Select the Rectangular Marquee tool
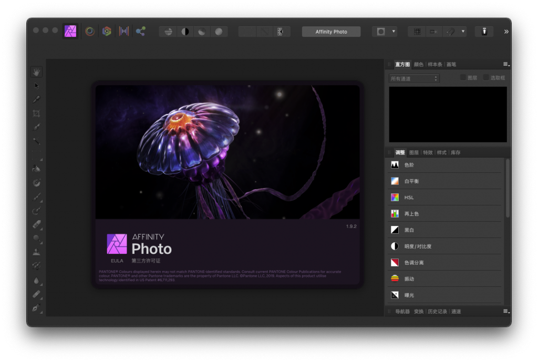538x362 pixels. coord(36,155)
